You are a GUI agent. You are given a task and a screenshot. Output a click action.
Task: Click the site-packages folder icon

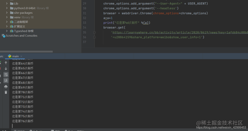click(12, 13)
